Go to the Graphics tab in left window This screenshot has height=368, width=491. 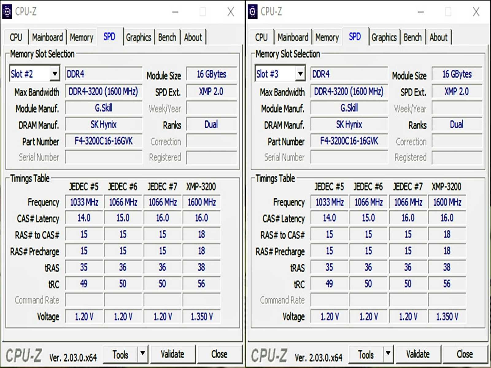point(138,37)
